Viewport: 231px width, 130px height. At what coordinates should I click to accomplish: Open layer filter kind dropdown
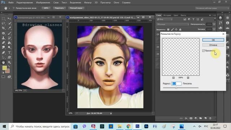click(165, 19)
